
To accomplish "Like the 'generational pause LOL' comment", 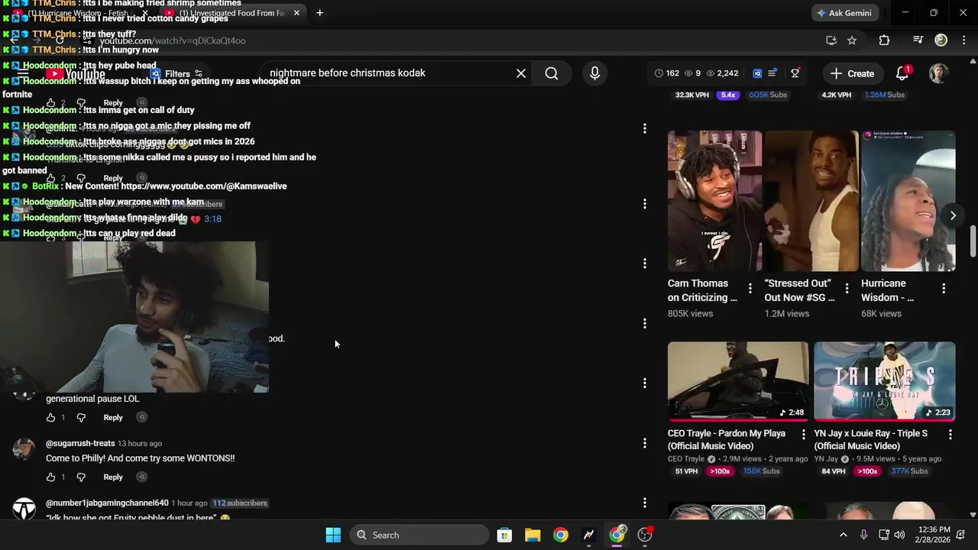I will [x=50, y=418].
